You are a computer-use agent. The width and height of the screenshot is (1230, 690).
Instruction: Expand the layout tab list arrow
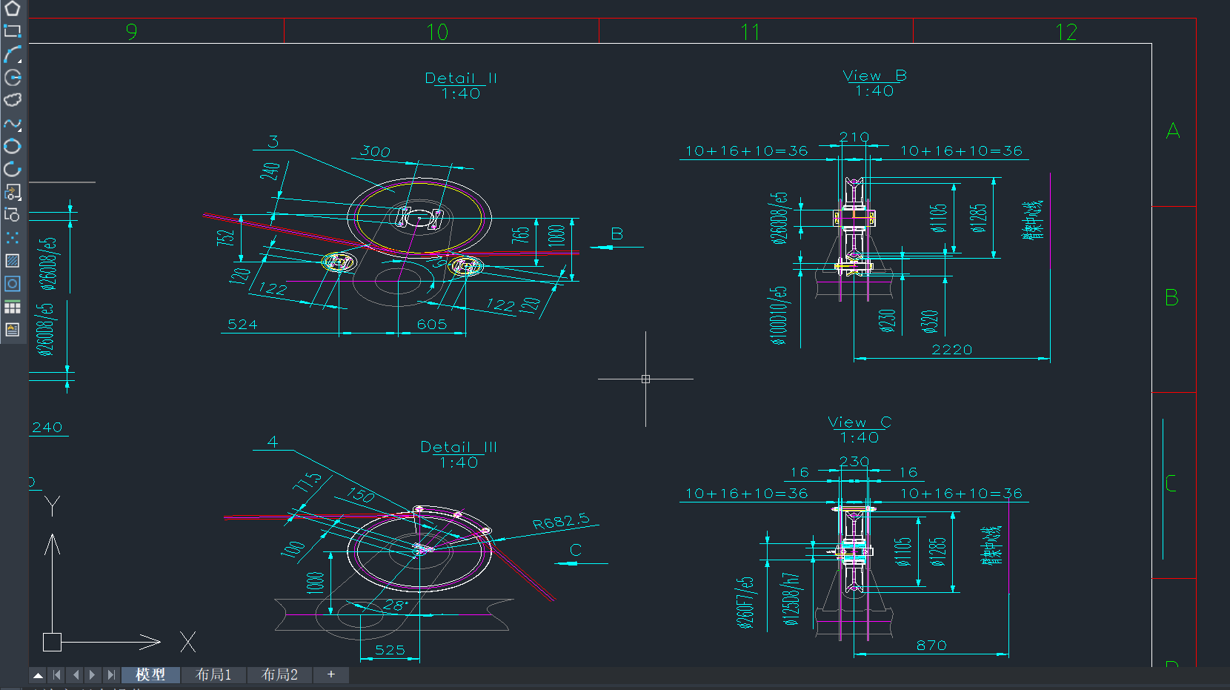click(x=38, y=675)
